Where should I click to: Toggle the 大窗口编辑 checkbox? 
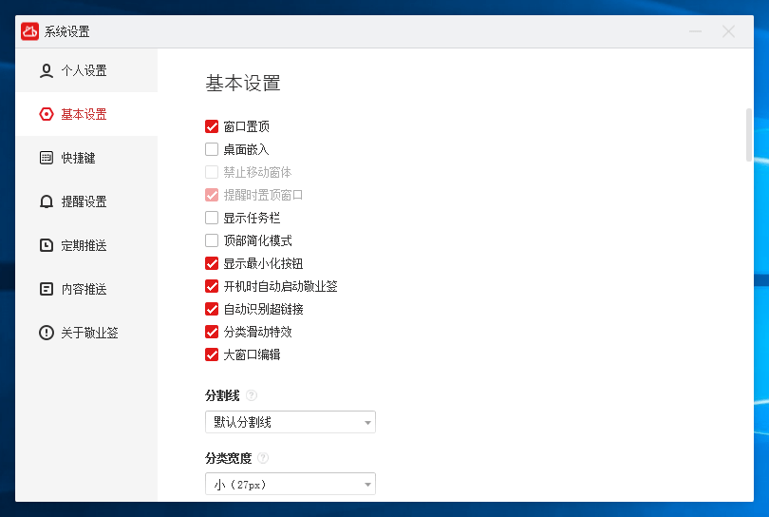point(212,354)
